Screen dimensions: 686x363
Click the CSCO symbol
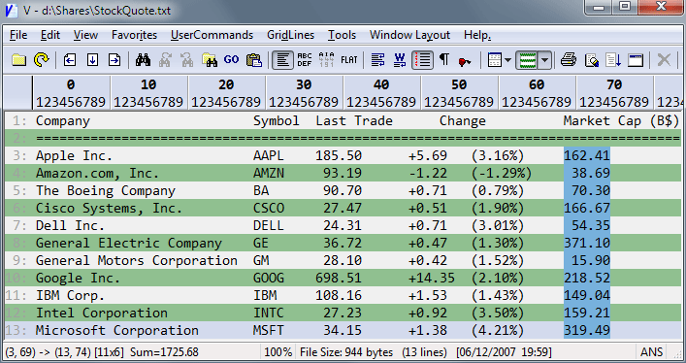point(269,208)
